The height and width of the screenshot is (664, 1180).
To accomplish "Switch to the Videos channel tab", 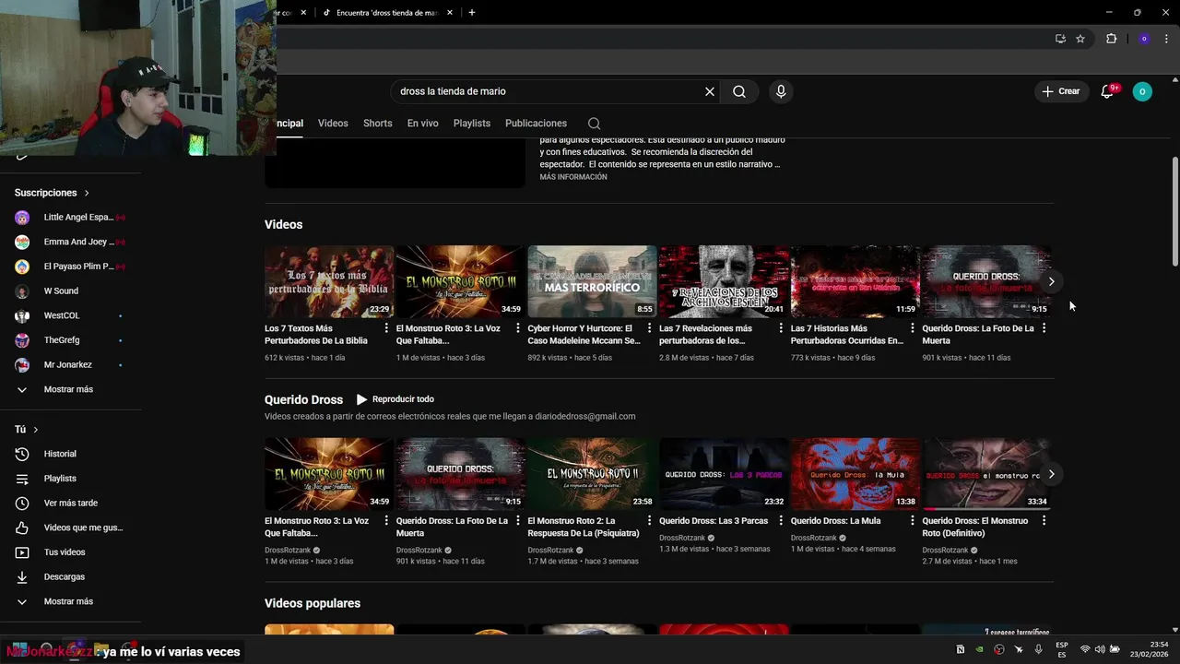I will (333, 124).
